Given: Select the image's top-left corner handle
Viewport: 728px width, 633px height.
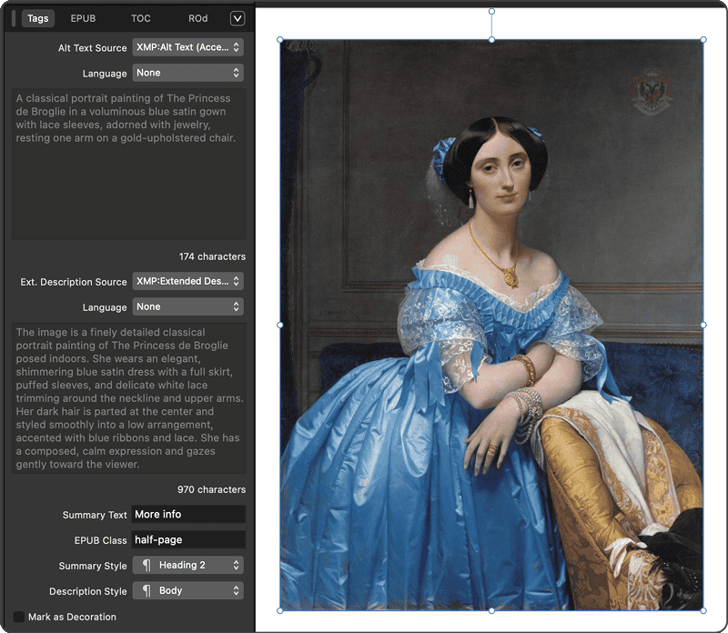Looking at the screenshot, I should pyautogui.click(x=280, y=40).
